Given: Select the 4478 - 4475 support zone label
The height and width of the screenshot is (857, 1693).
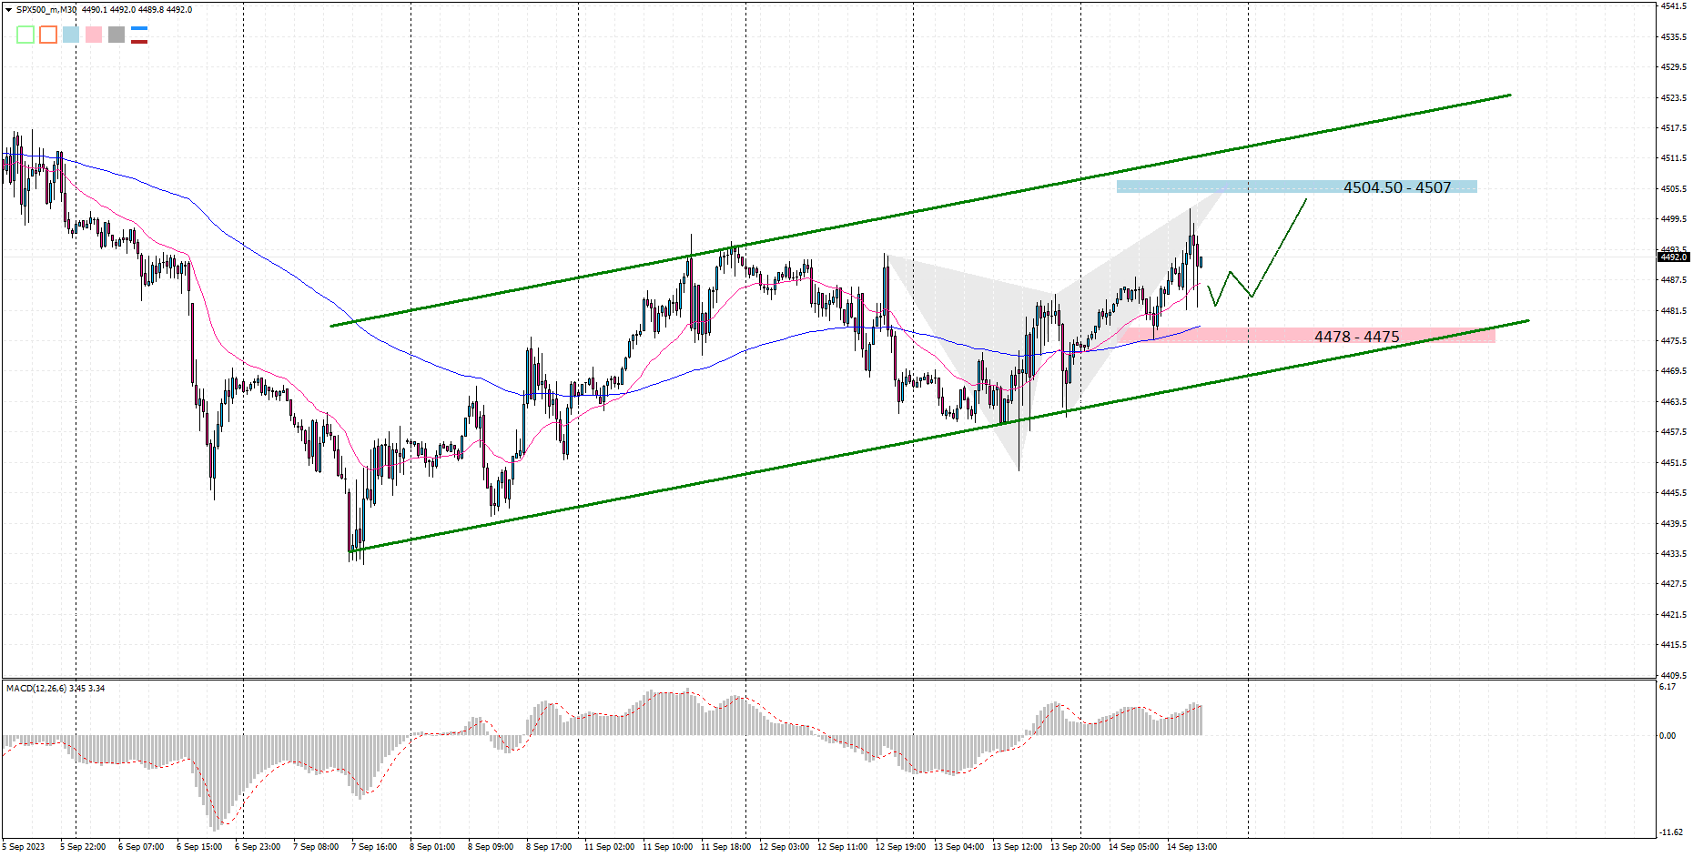Looking at the screenshot, I should point(1357,337).
